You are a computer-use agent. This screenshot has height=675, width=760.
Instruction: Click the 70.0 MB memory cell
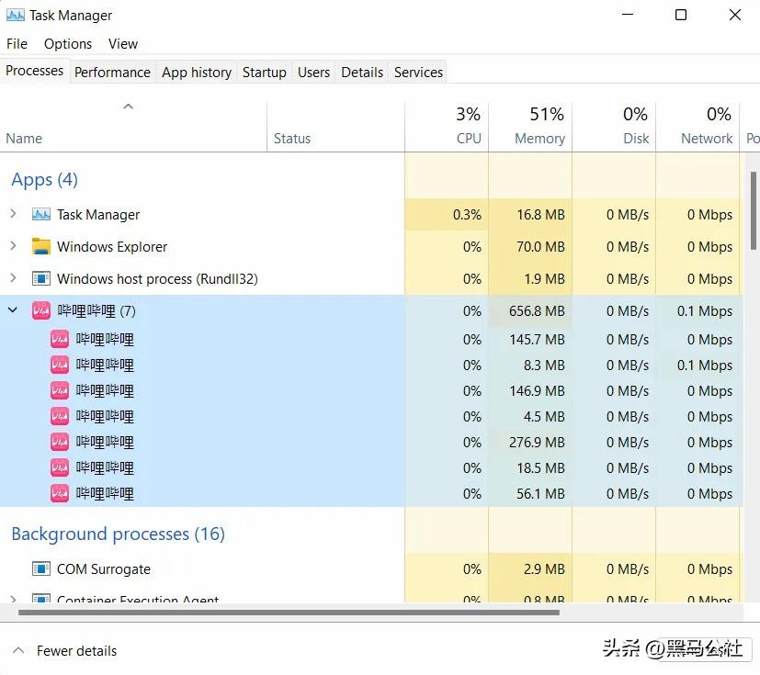tap(530, 246)
